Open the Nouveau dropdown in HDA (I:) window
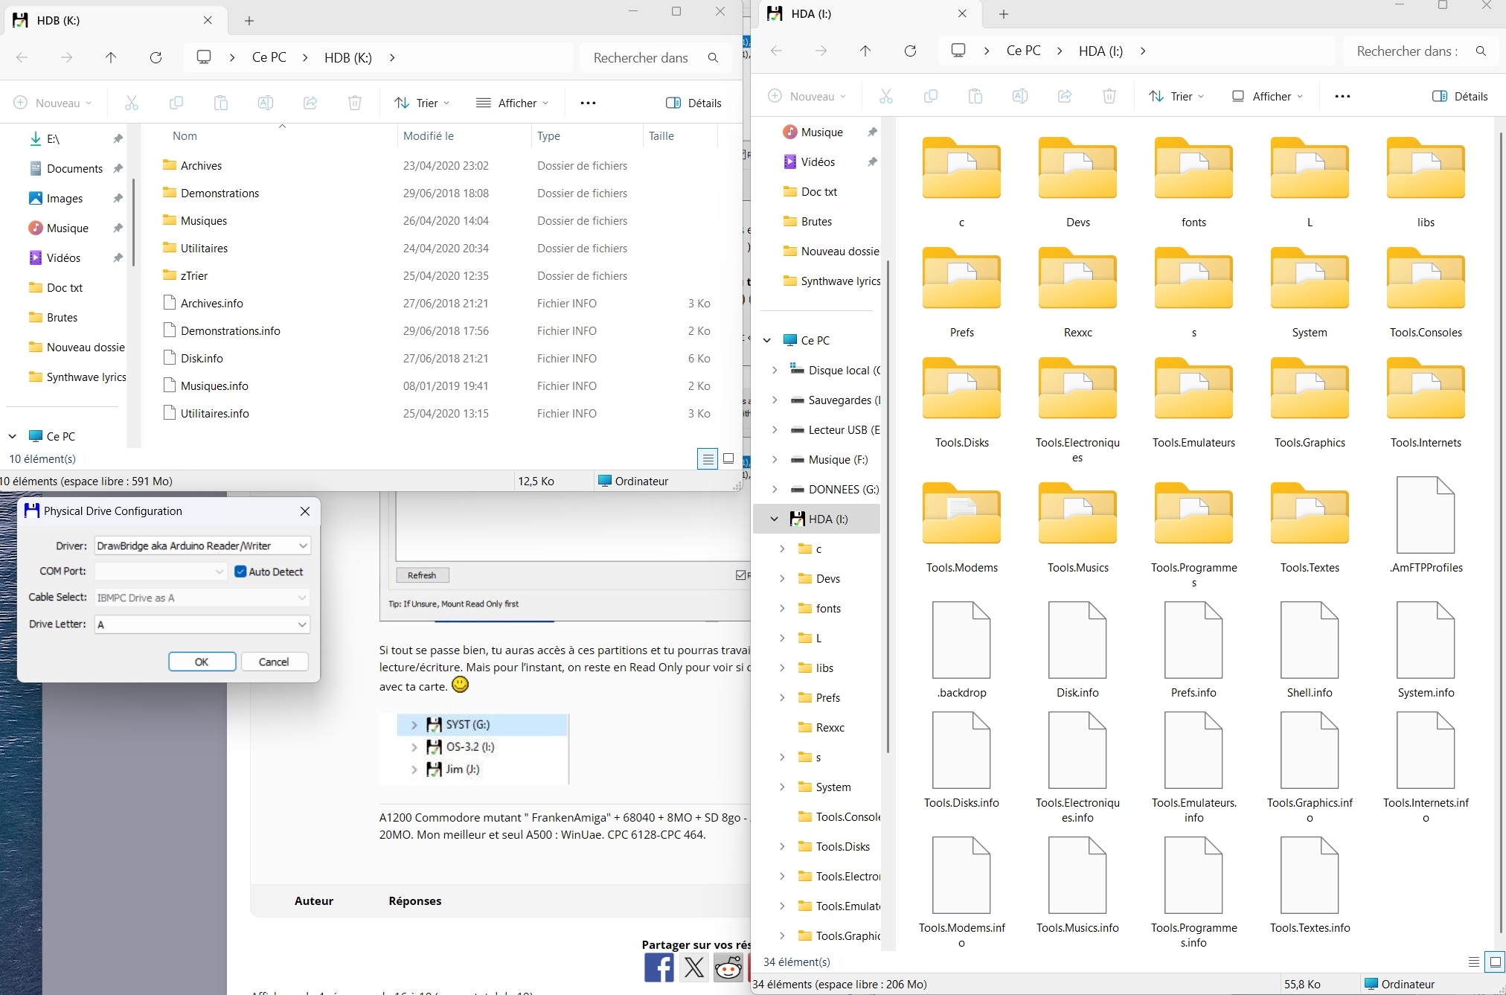The width and height of the screenshot is (1506, 995). [807, 96]
